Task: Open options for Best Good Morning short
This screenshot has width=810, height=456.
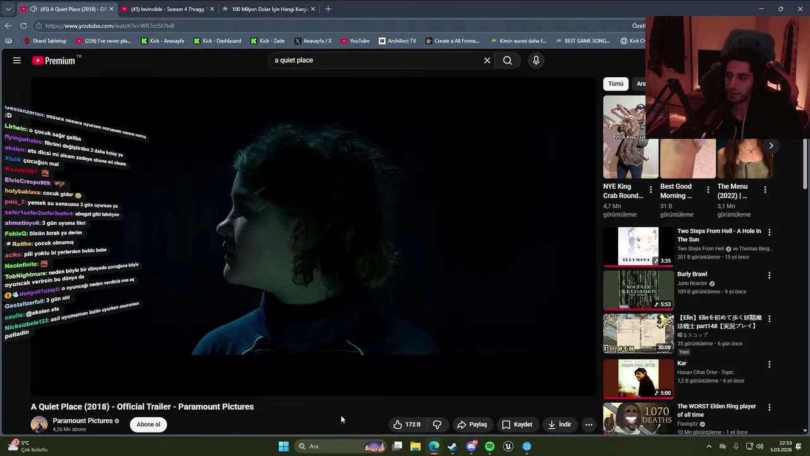Action: point(708,189)
